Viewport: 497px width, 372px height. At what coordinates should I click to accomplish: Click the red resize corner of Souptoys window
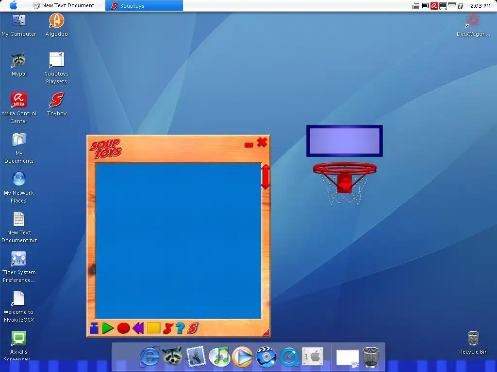[266, 332]
